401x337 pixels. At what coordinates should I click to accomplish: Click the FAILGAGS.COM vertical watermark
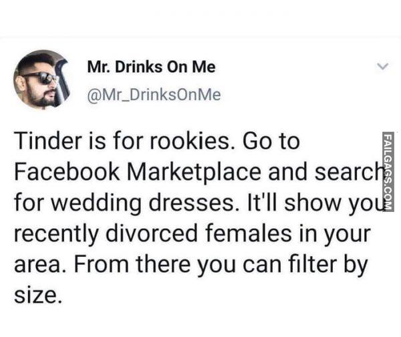point(388,172)
